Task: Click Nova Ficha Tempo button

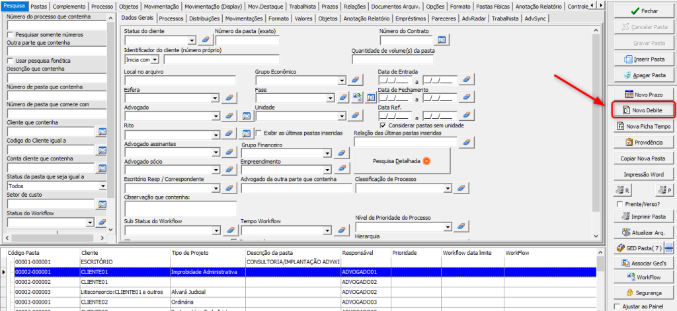Action: click(644, 126)
